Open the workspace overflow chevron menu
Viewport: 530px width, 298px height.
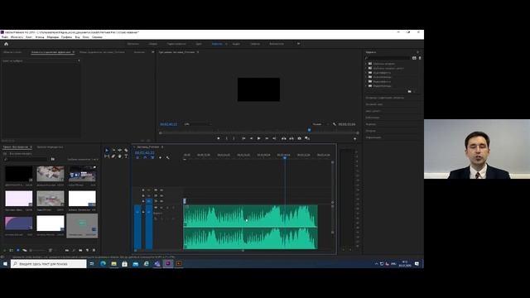tap(298, 44)
